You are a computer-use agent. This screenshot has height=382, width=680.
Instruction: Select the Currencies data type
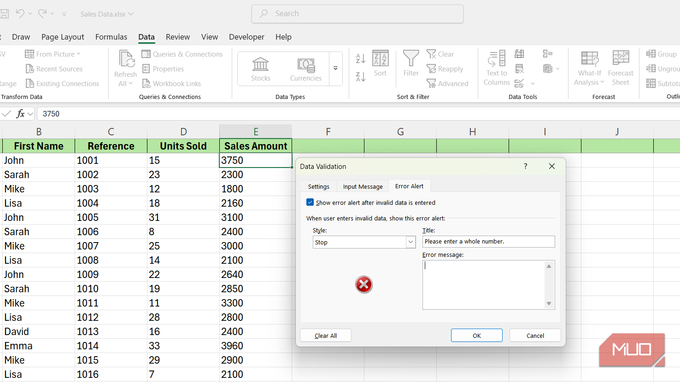(306, 69)
